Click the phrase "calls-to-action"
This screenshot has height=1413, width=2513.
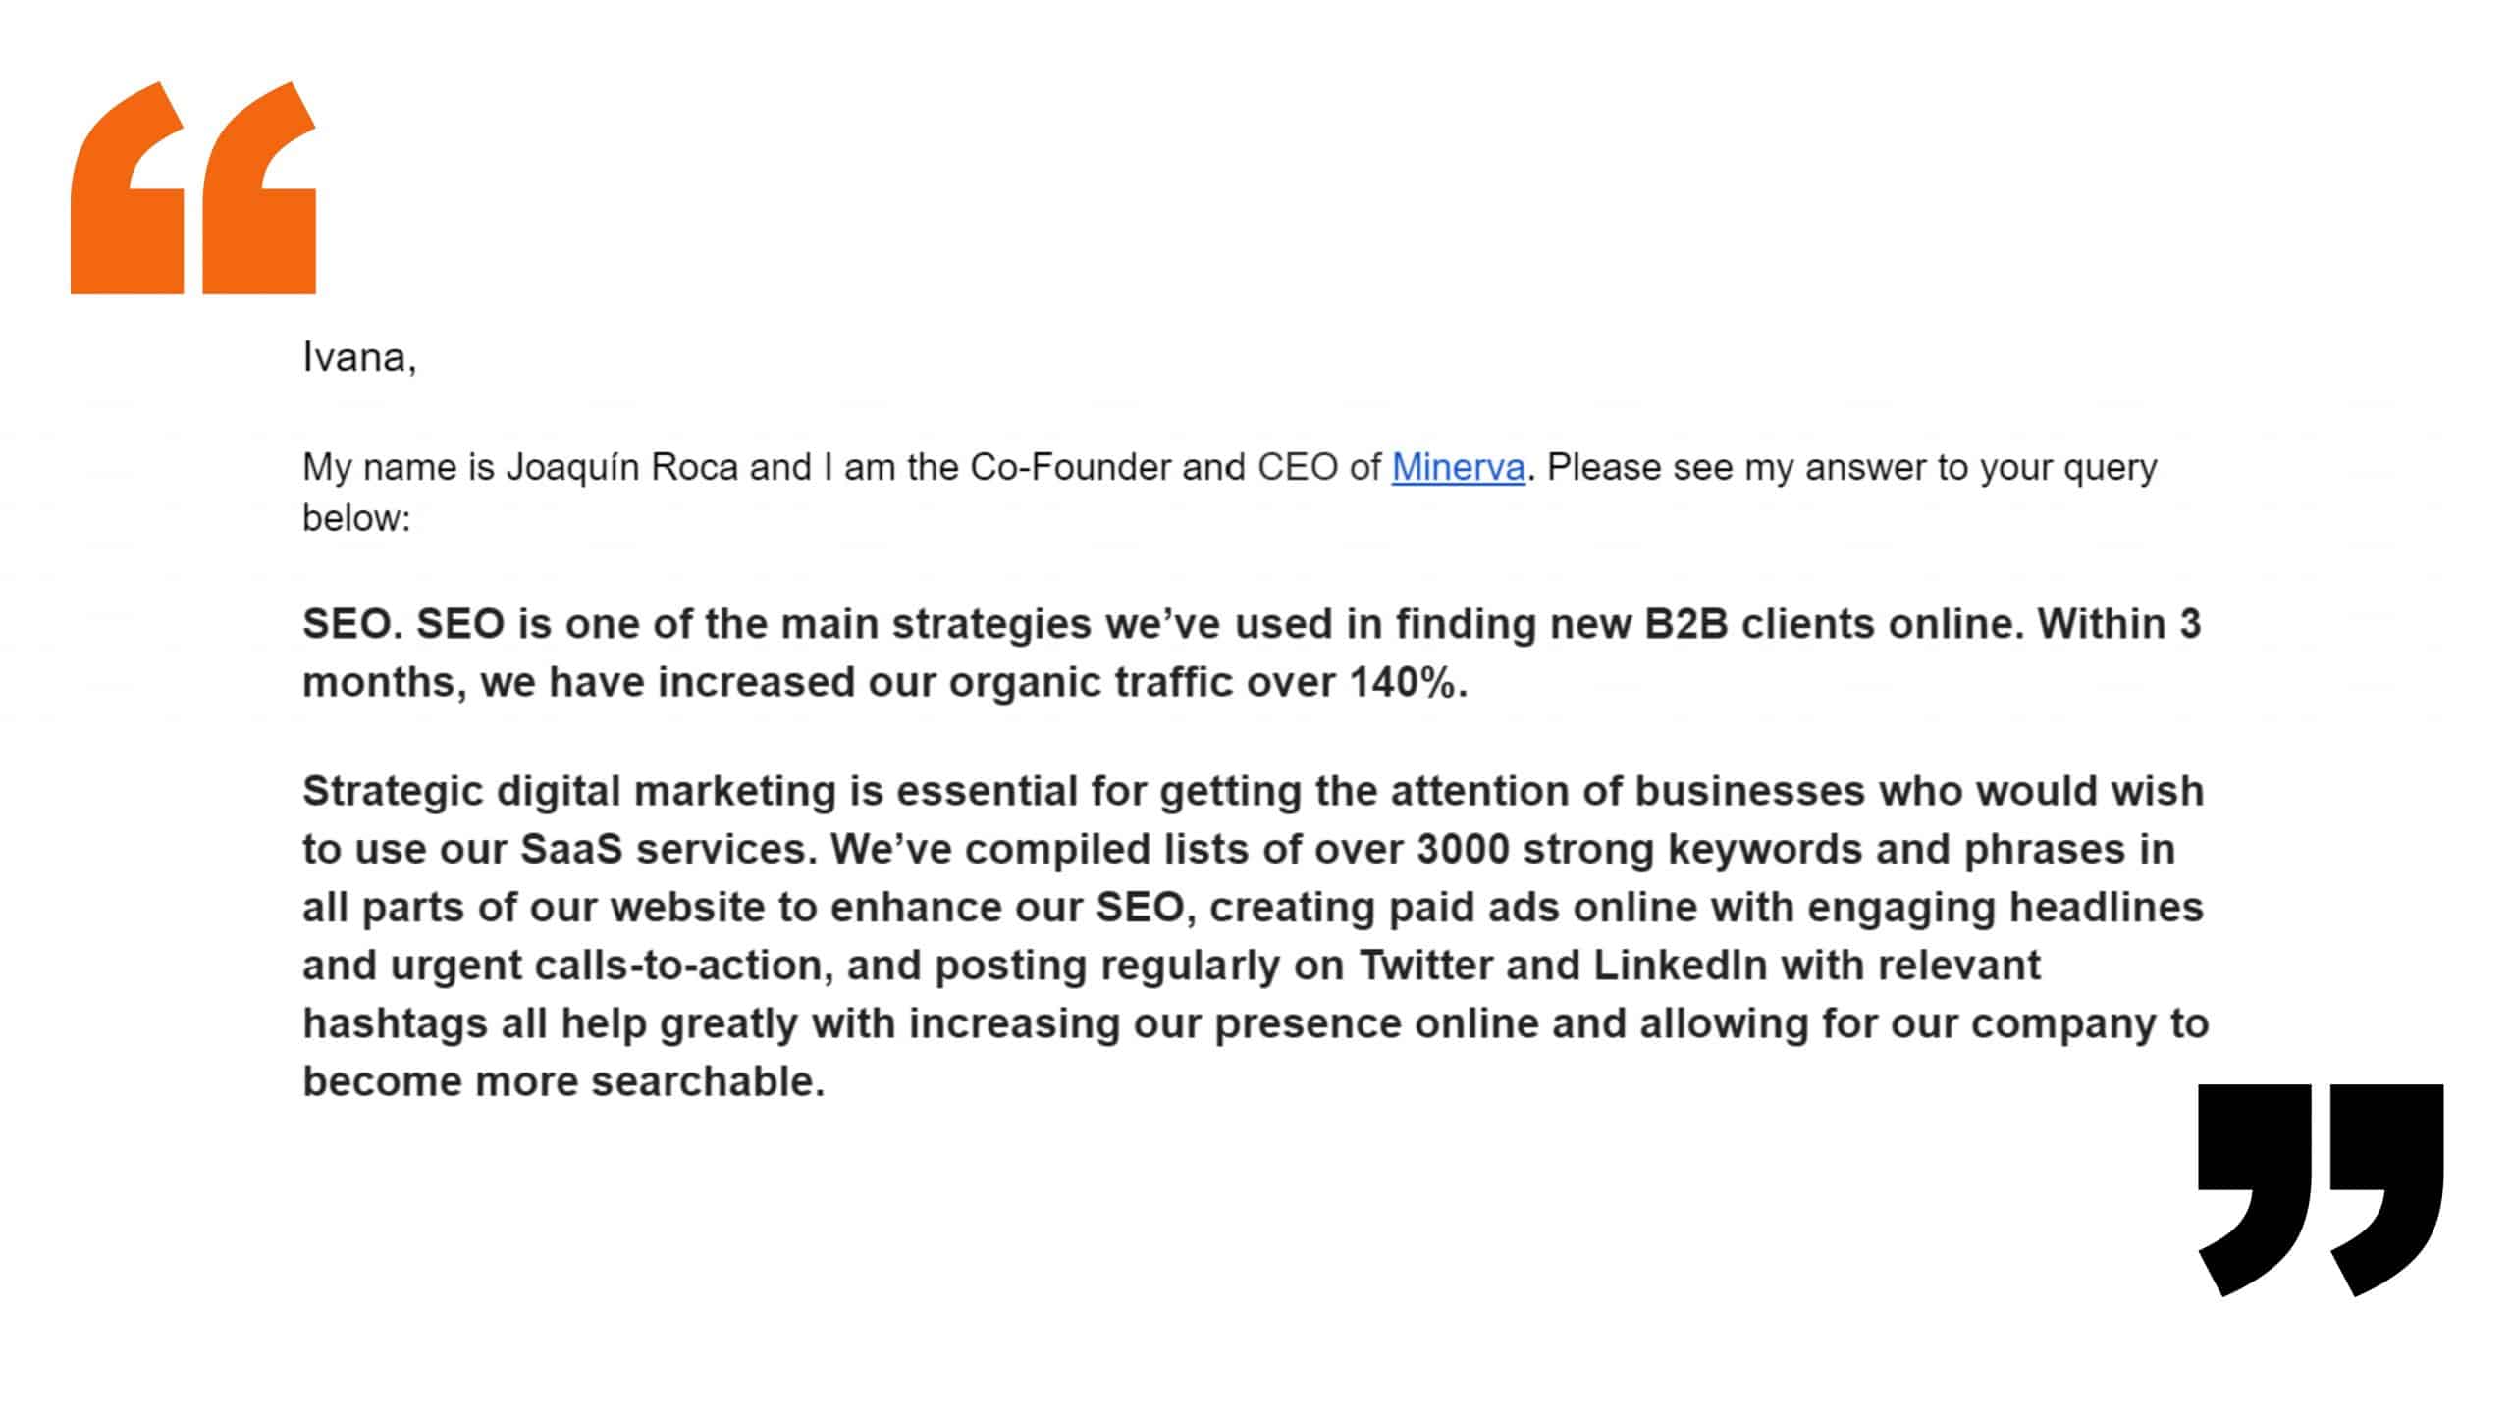[x=684, y=966]
